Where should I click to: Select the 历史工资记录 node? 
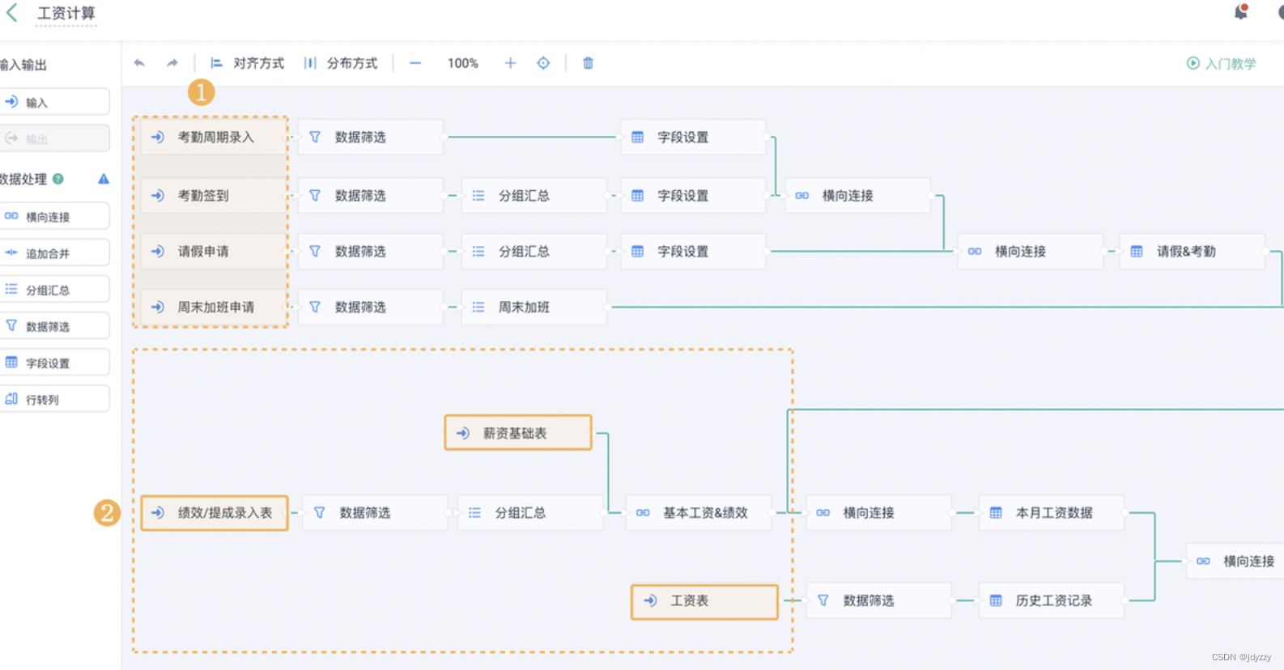pyautogui.click(x=1052, y=601)
